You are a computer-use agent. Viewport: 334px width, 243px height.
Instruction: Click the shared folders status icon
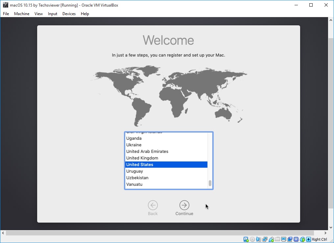[277, 239]
